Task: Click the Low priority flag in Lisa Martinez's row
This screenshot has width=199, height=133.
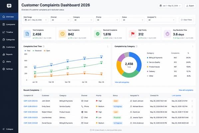Action: pyautogui.click(x=97, y=117)
